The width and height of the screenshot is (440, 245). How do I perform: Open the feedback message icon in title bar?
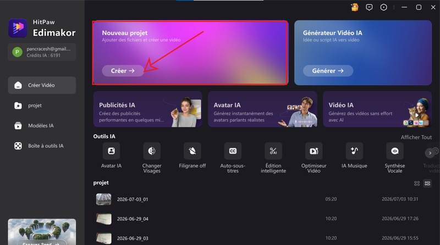point(369,7)
